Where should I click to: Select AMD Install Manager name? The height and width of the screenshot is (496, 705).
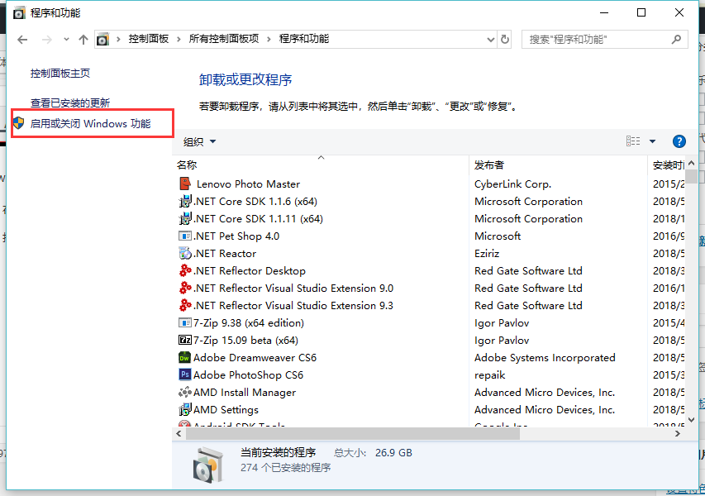(245, 393)
